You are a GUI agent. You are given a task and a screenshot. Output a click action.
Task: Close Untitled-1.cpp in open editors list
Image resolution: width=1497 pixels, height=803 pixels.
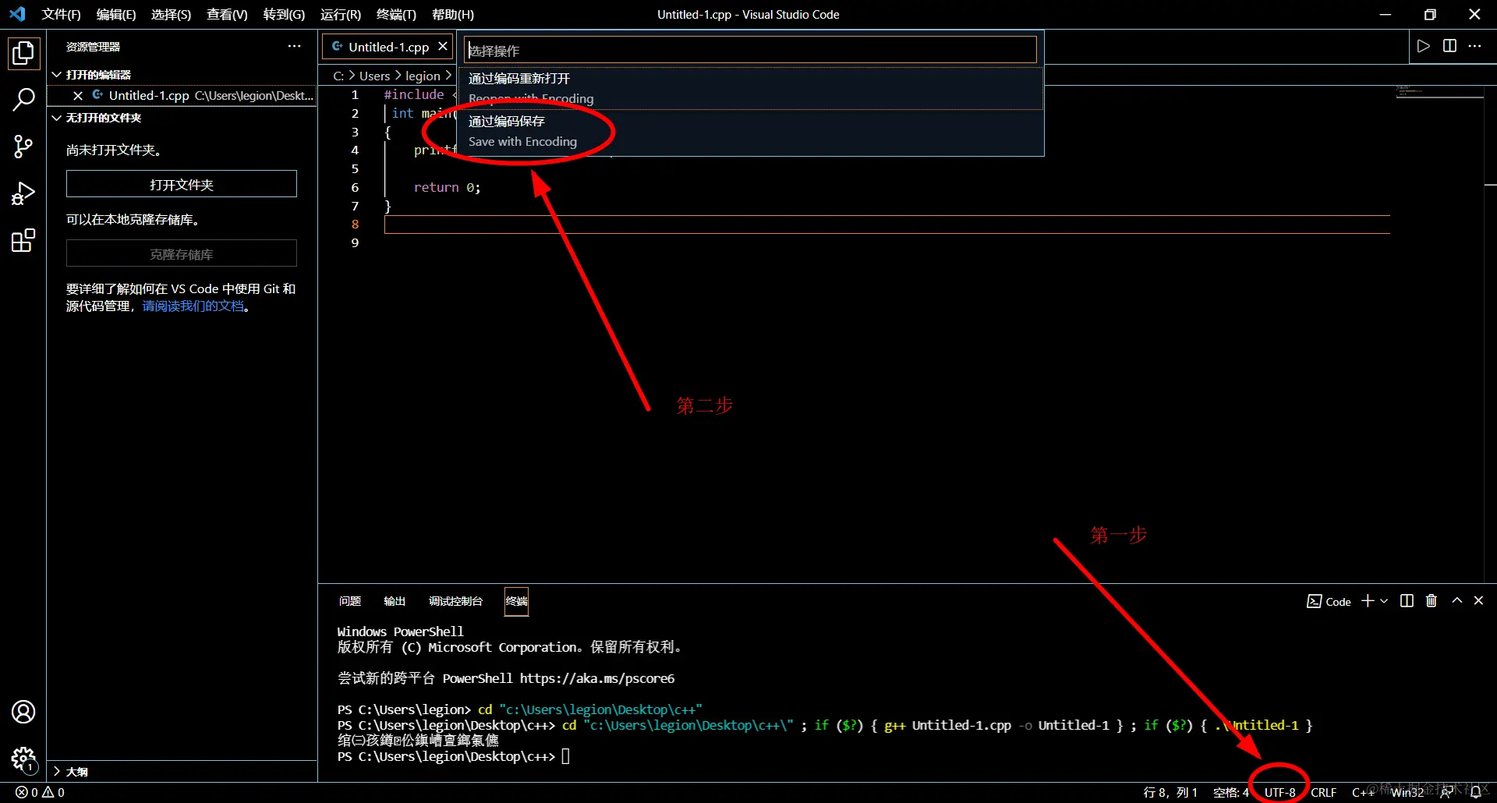(78, 95)
